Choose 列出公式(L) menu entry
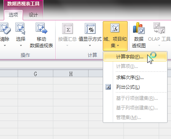 [135, 87]
